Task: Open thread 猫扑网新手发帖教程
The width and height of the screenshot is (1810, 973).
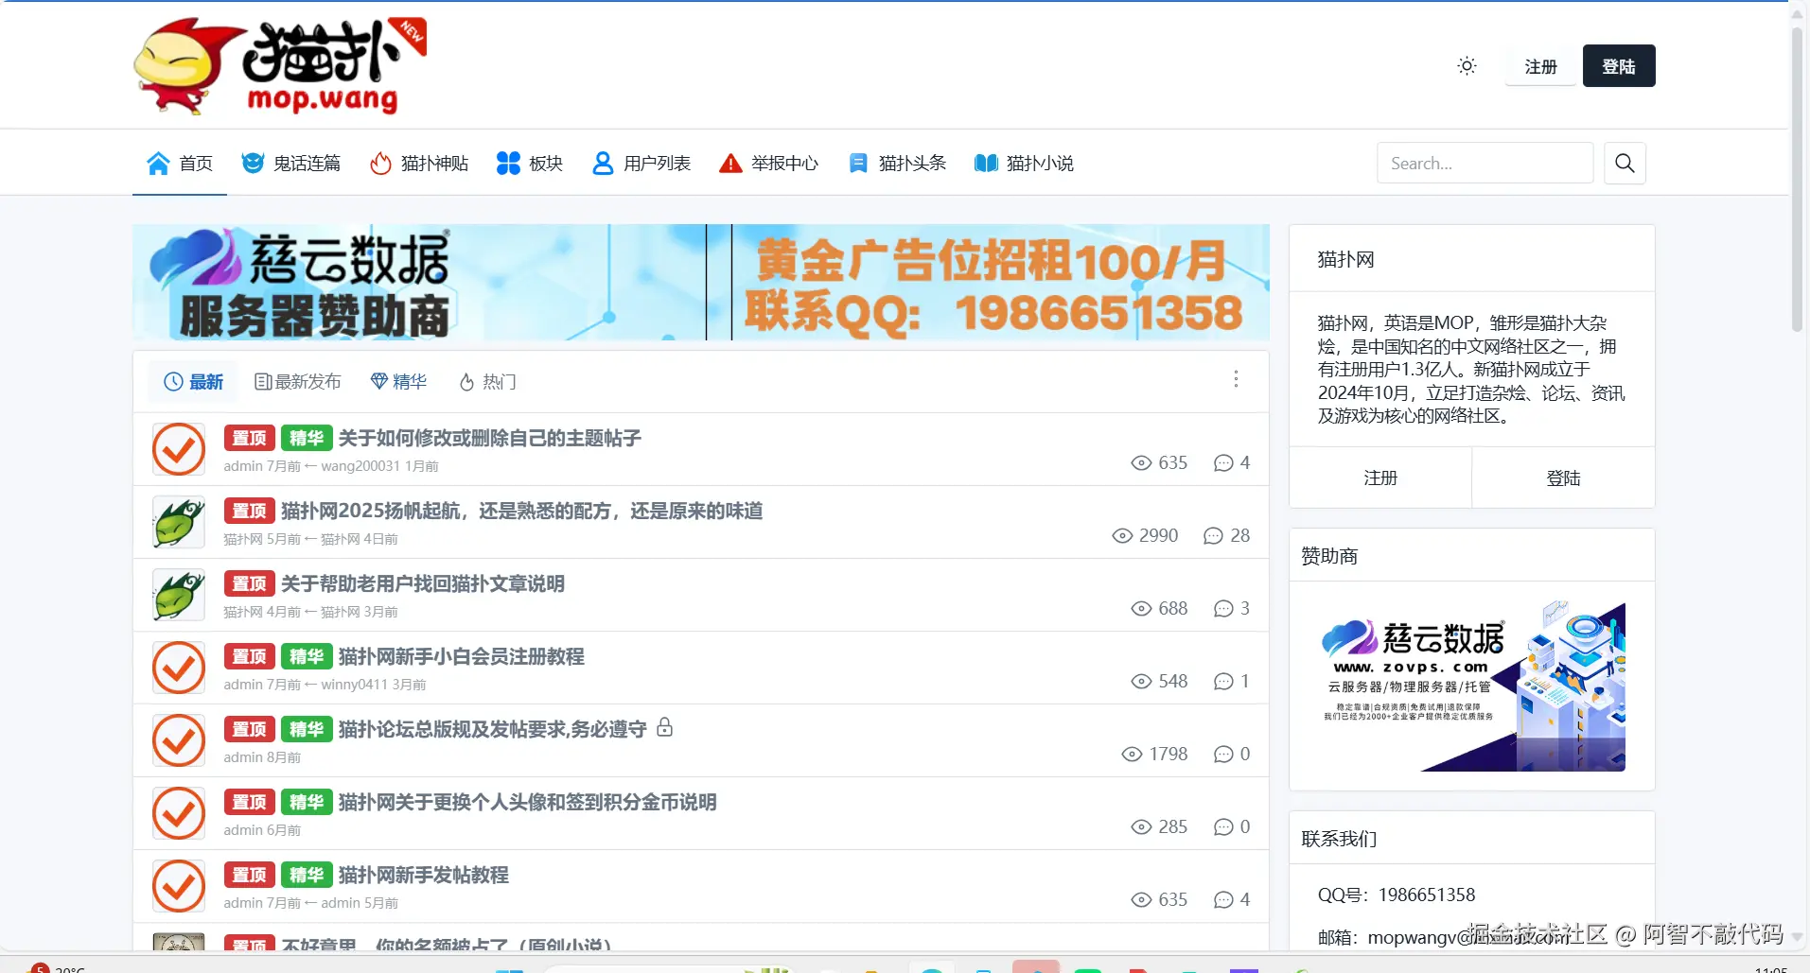Action: (x=424, y=875)
